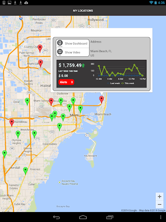Select the green pin near Pinecrest

click(26, 171)
